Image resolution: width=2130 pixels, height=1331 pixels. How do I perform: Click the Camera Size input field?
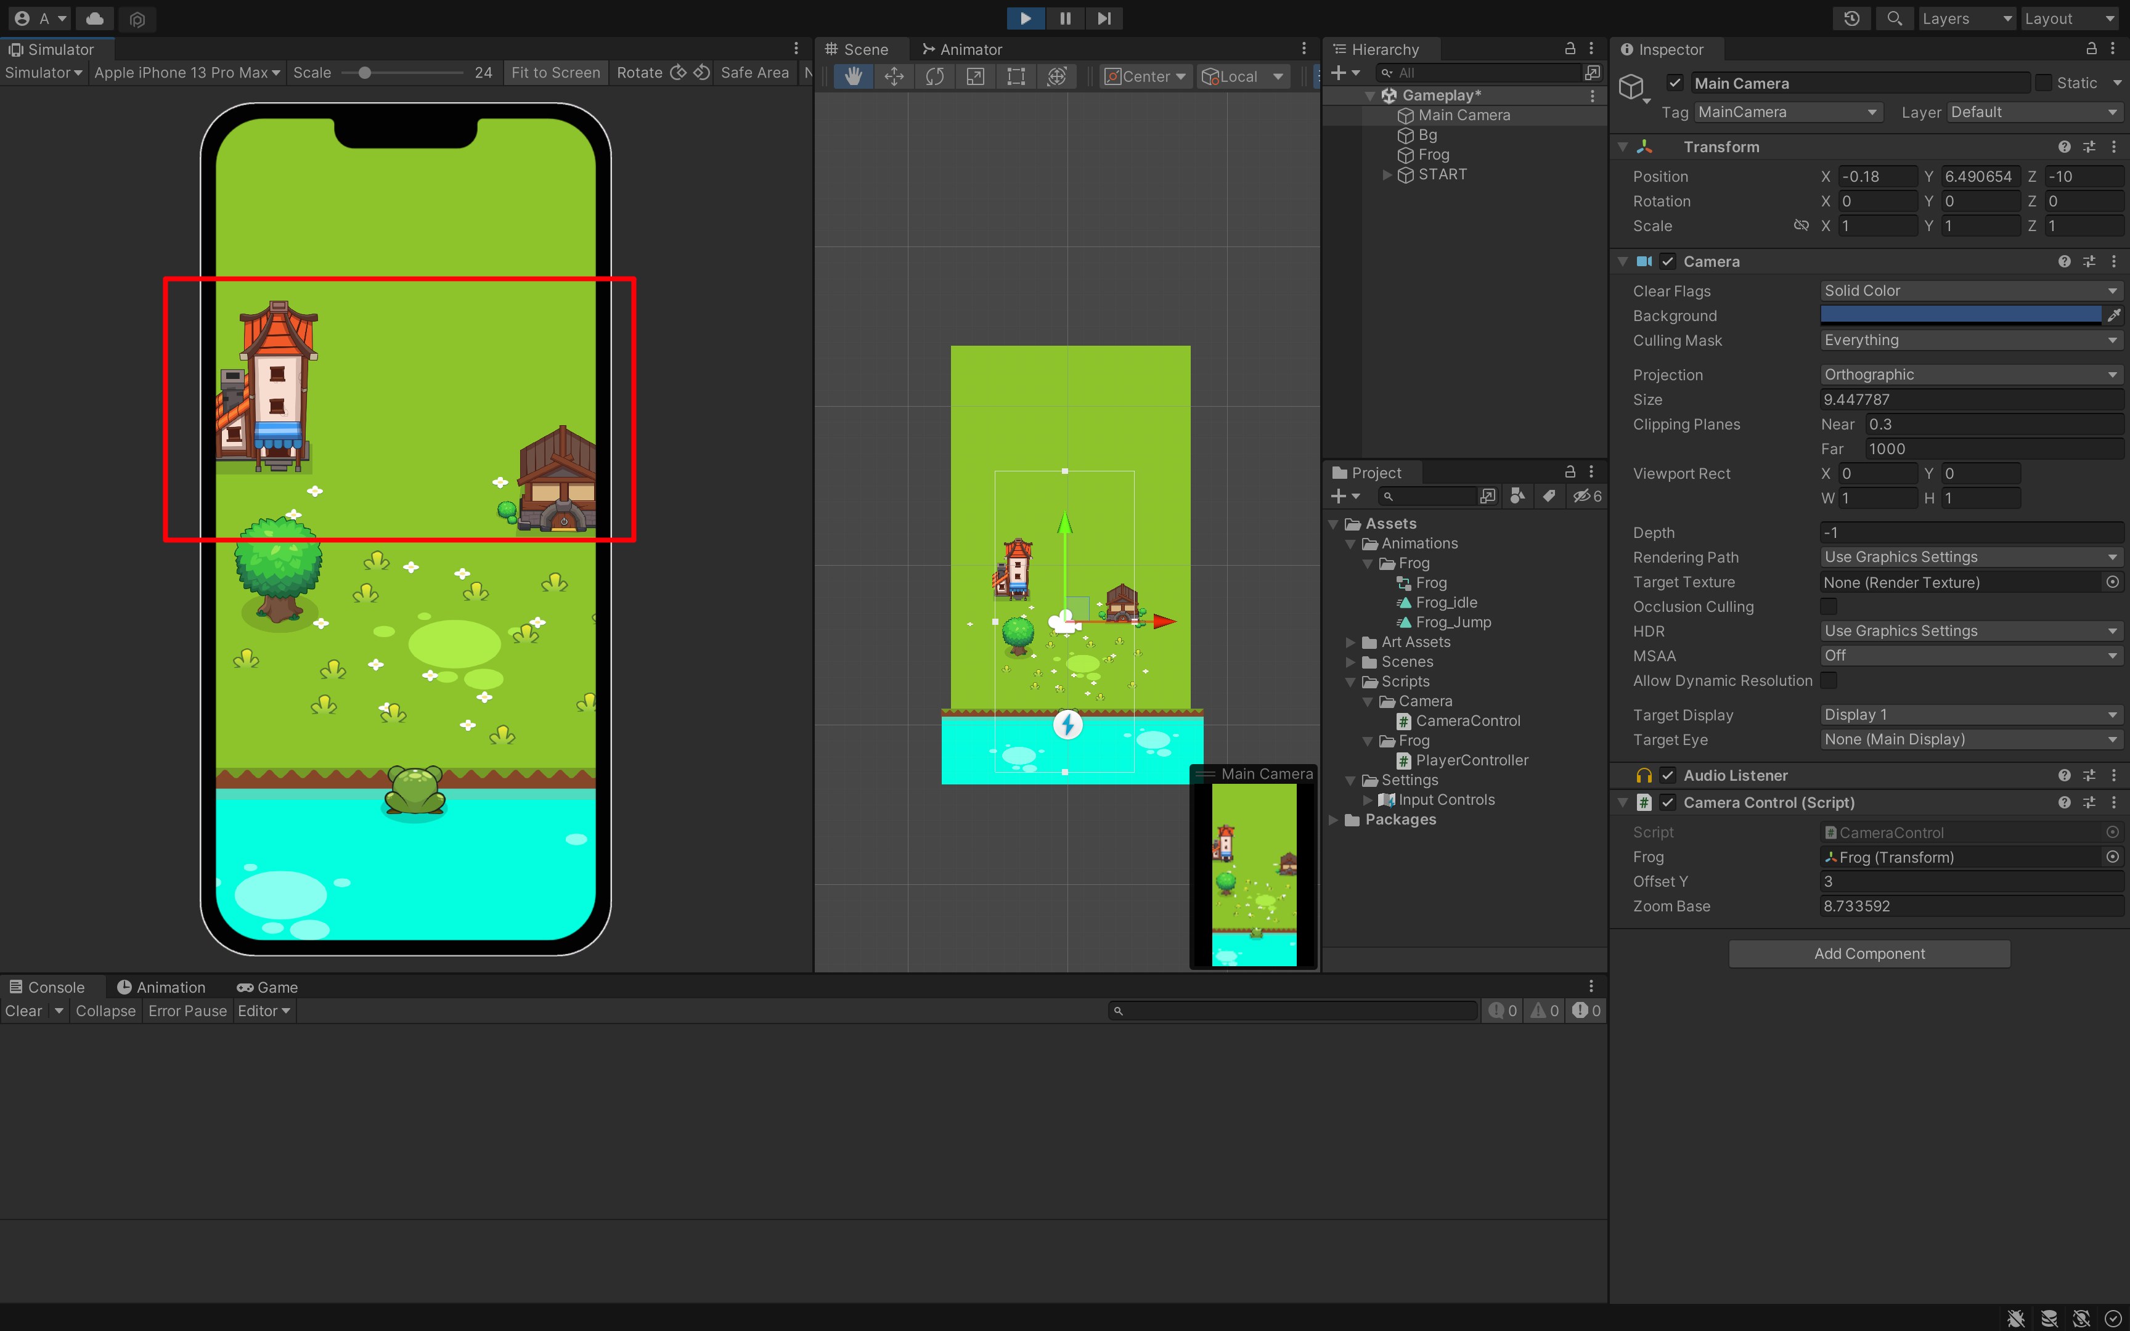point(1972,400)
